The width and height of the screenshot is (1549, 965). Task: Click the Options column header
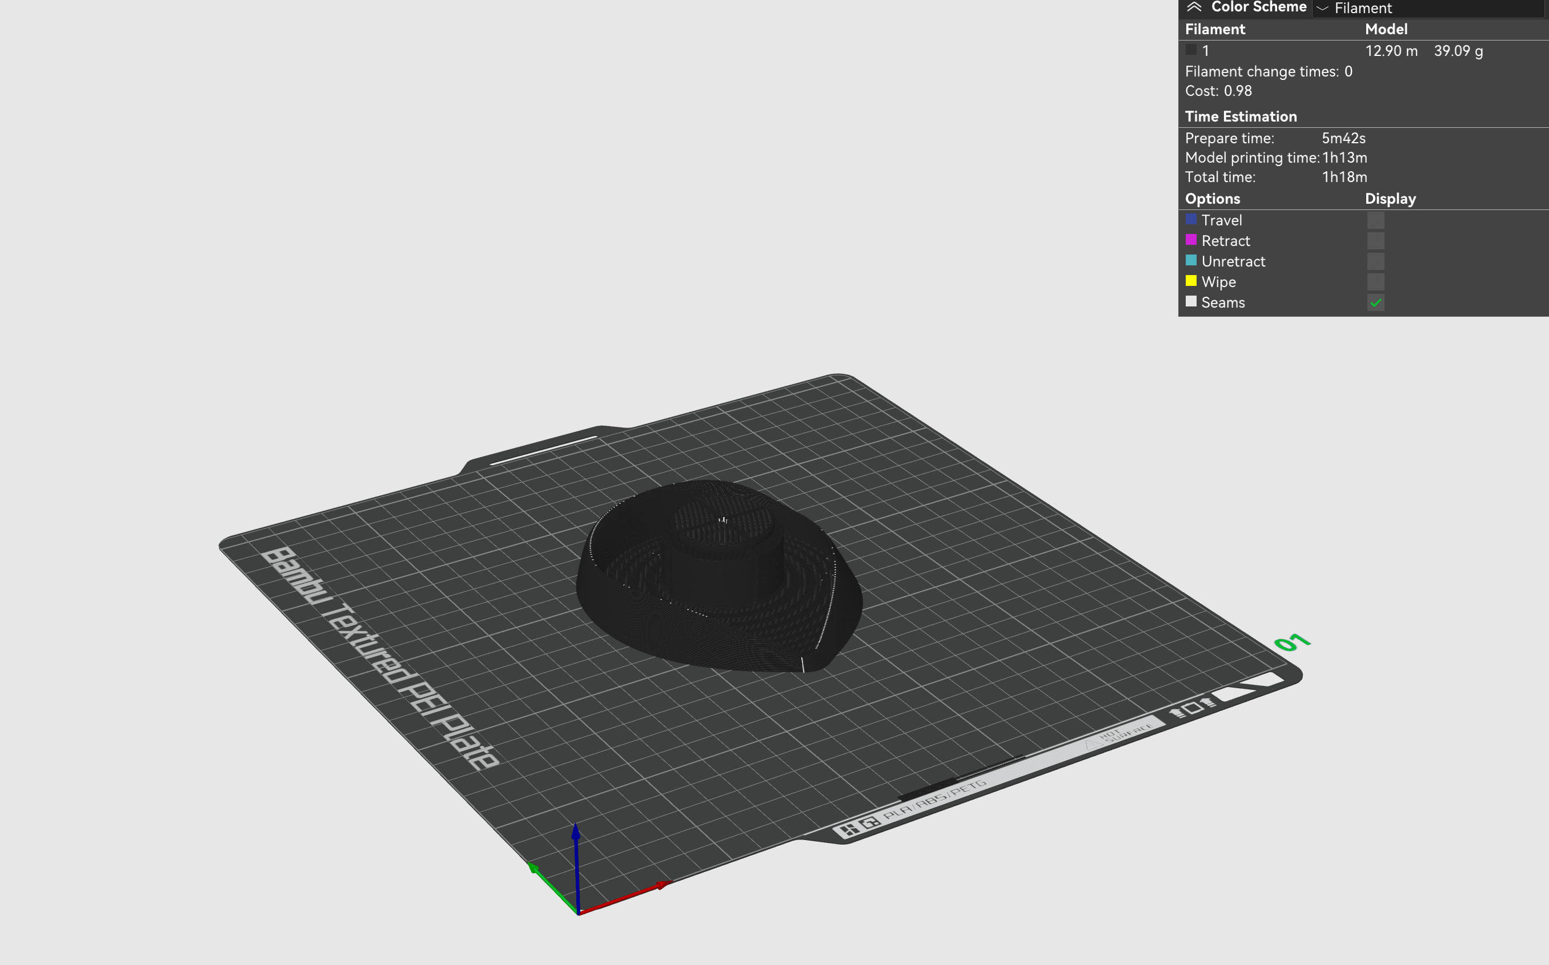pyautogui.click(x=1213, y=199)
